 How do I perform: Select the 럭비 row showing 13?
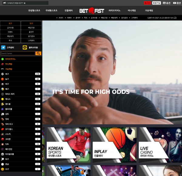pyautogui.click(x=21, y=119)
